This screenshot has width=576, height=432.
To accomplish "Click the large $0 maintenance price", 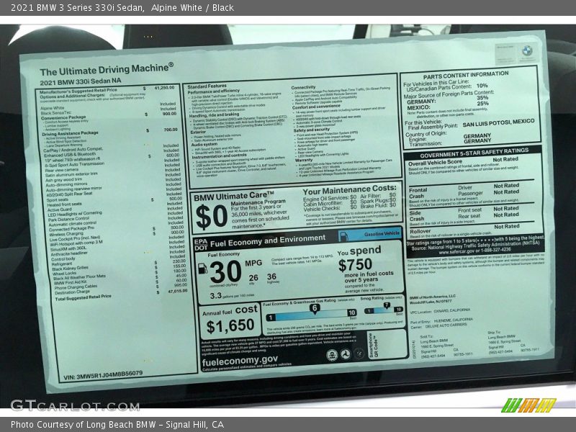I will (212, 217).
